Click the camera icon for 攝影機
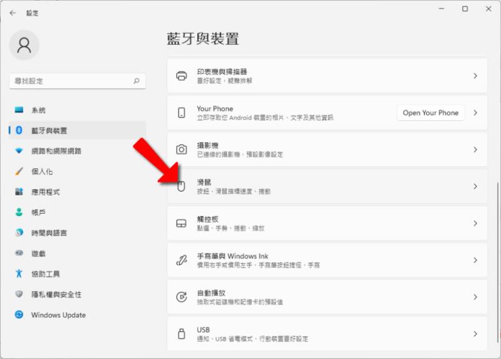The image size is (501, 359). 182,149
